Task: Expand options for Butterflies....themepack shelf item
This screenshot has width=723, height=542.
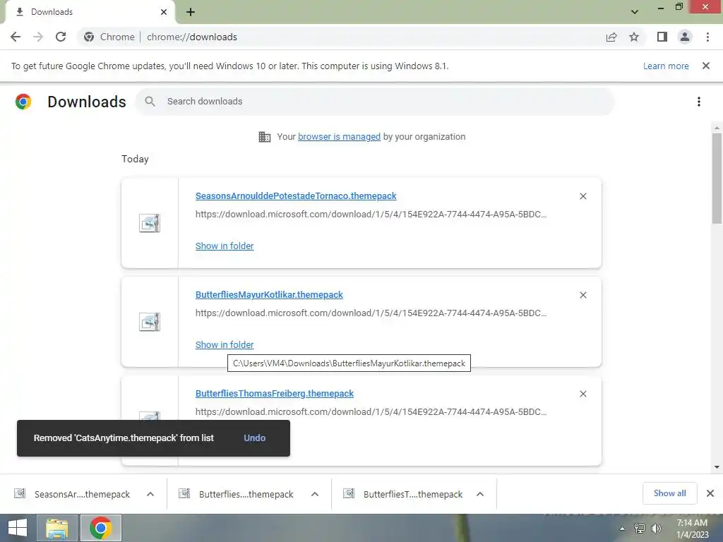Action: coord(315,494)
